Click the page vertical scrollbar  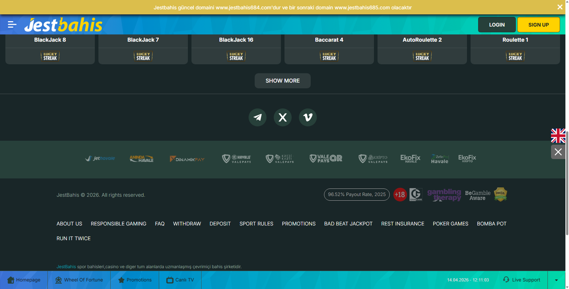click(x=567, y=183)
